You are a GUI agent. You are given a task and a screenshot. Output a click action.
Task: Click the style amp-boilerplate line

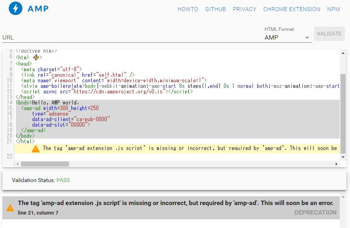pyautogui.click(x=180, y=86)
